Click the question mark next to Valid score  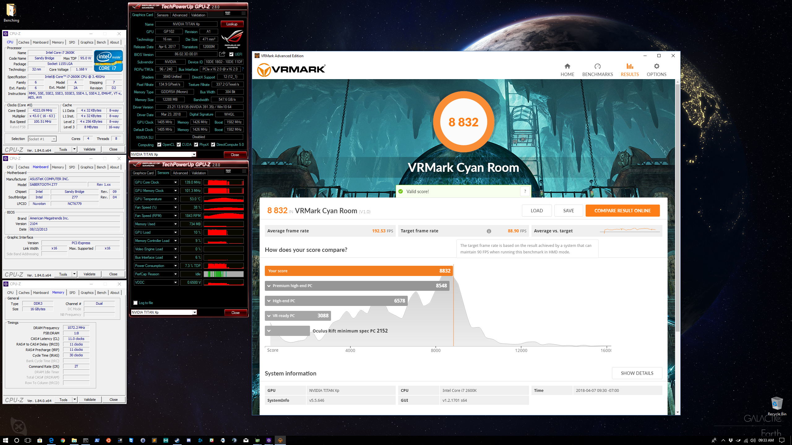coord(525,191)
